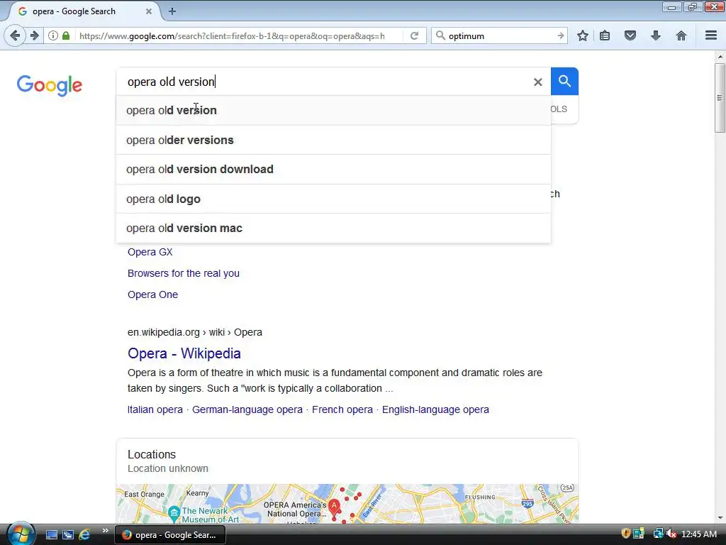This screenshot has height=545, width=726.
Task: Click Switch between windows Quick Launch icon
Action: pyautogui.click(x=68, y=535)
